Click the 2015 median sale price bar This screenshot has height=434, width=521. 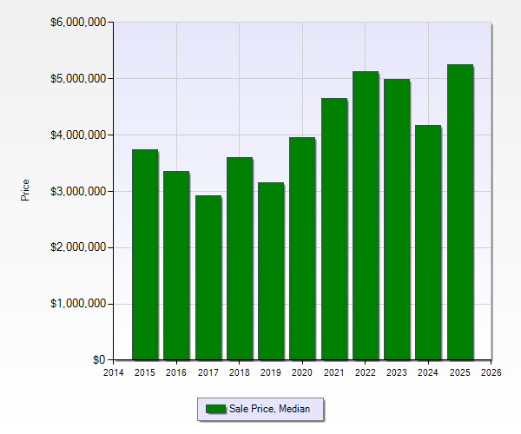(x=145, y=254)
